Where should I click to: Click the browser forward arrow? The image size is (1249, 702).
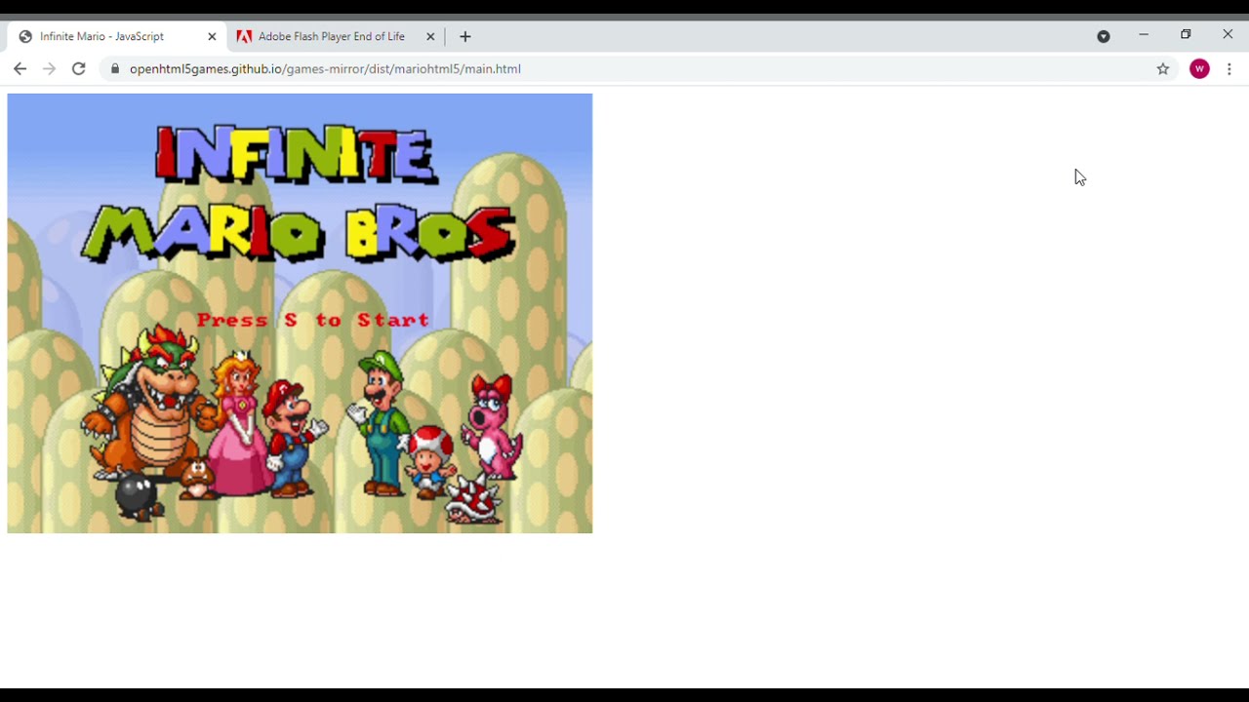(49, 69)
